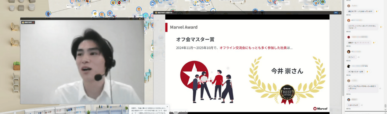Like the すごい！ chat message
This screenshot has height=114, width=387.
pos(359,57)
